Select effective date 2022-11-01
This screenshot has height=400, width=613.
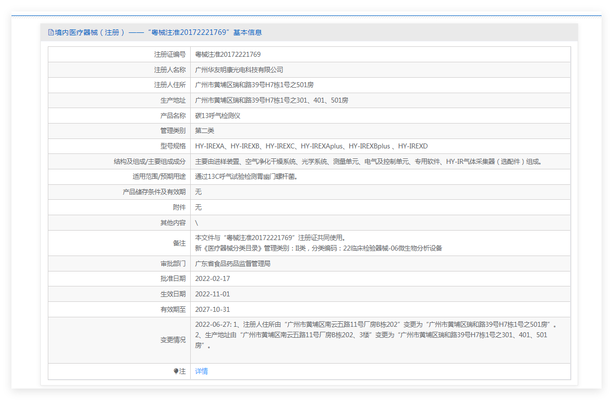213,294
